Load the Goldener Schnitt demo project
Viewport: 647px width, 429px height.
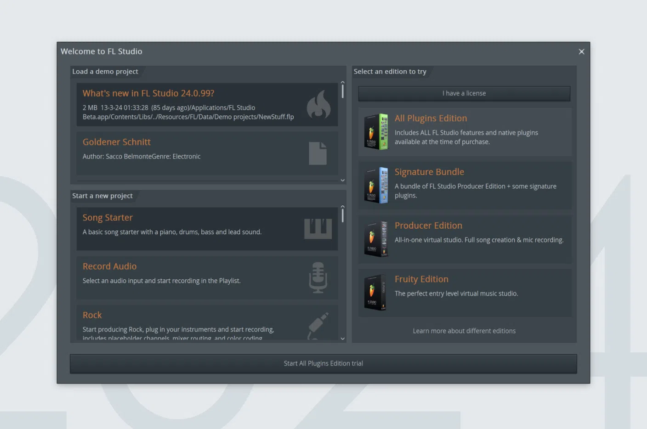[207, 153]
